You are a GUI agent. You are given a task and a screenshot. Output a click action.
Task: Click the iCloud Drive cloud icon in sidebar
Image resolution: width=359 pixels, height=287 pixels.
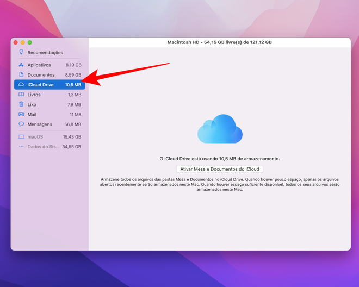point(21,84)
